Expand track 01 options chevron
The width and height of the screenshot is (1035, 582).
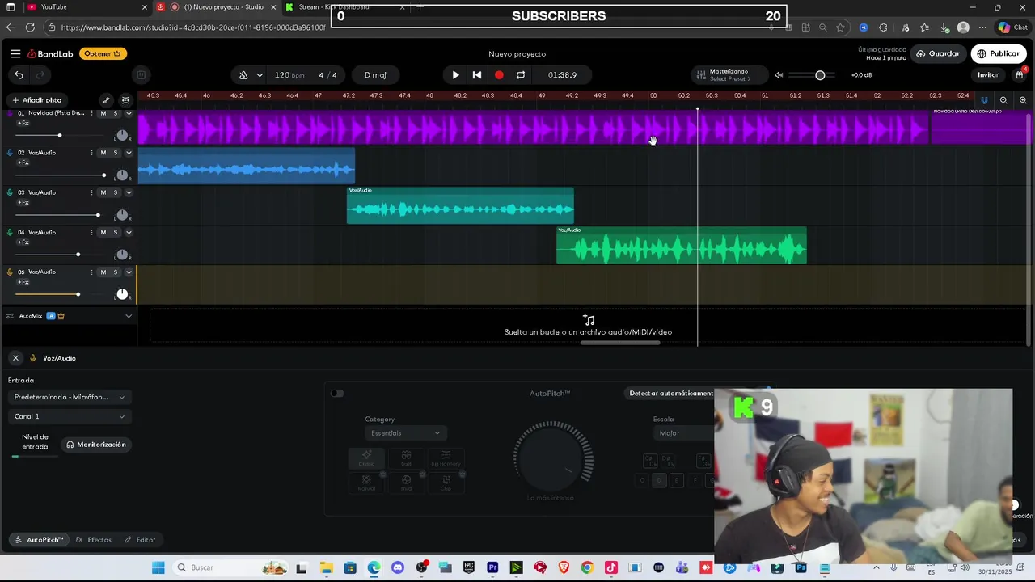pyautogui.click(x=128, y=113)
